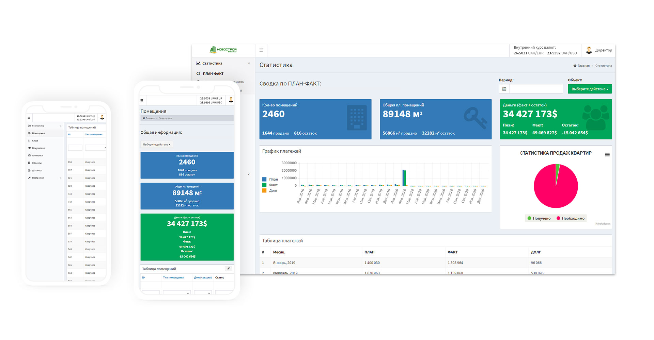Sort by Тип помещения header on middle phone
654x340 pixels.
pyautogui.click(x=173, y=277)
